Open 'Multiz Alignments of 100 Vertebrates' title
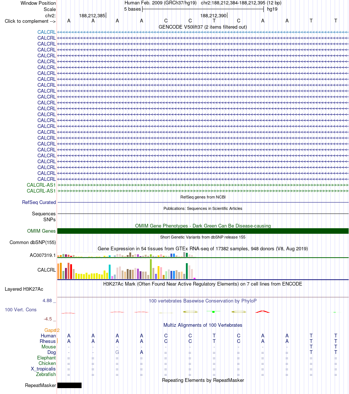The height and width of the screenshot is (394, 349). pyautogui.click(x=203, y=325)
